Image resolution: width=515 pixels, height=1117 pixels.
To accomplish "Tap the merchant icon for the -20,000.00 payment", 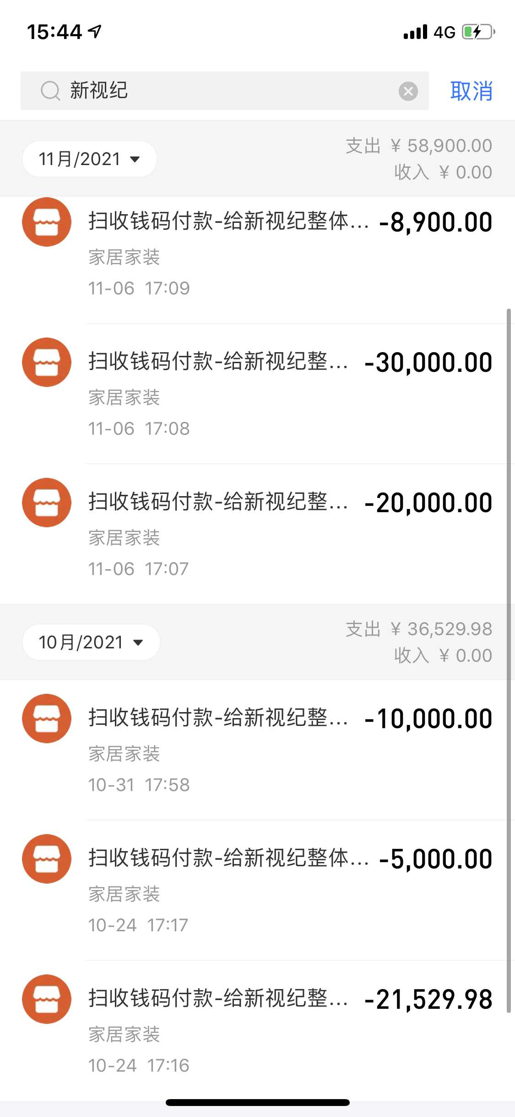I will (47, 503).
